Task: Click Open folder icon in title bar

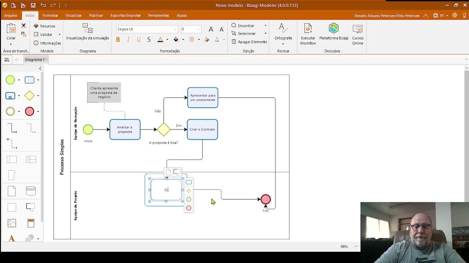Action: (23, 5)
